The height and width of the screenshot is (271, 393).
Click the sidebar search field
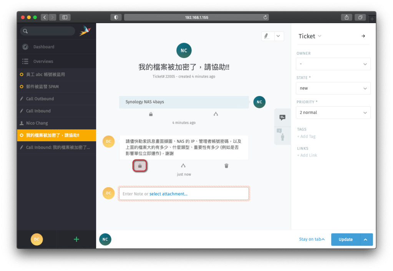[48, 31]
